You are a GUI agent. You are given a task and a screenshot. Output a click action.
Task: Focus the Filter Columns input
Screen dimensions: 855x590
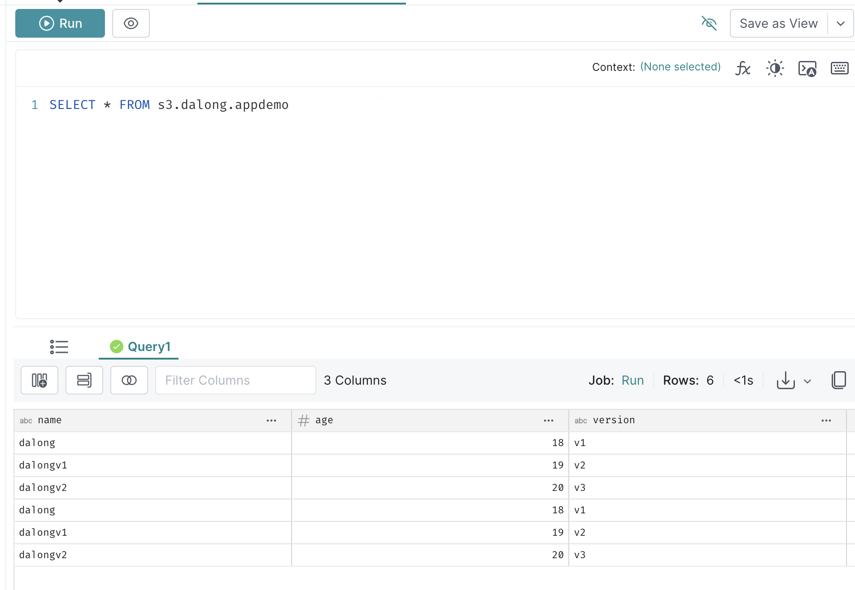pos(236,380)
